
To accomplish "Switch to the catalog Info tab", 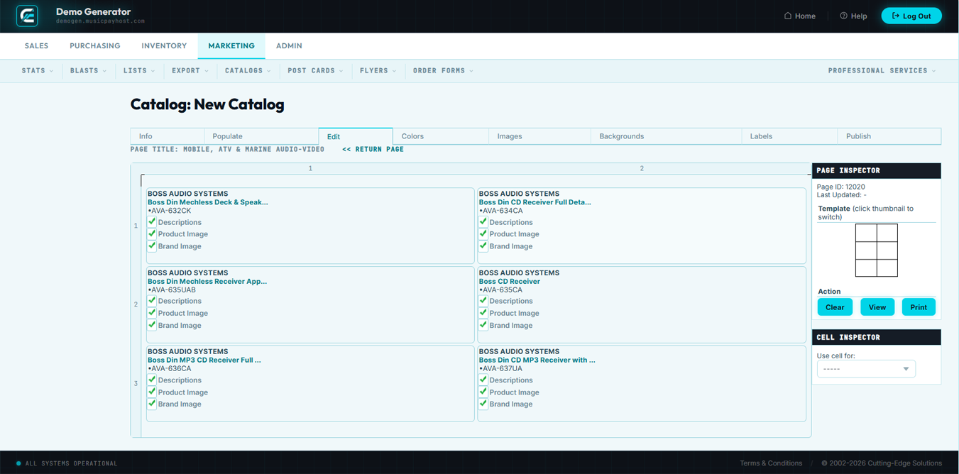I will click(x=168, y=136).
